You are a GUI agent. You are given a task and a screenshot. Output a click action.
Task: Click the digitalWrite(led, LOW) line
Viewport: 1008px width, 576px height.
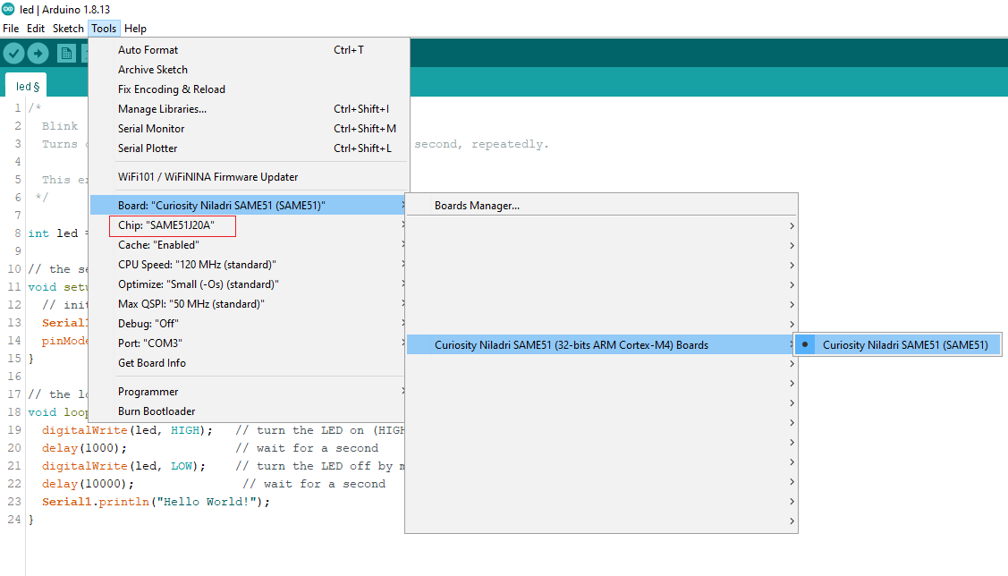(x=124, y=466)
